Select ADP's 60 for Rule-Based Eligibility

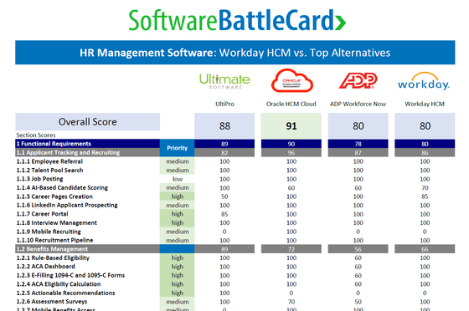coord(358,257)
